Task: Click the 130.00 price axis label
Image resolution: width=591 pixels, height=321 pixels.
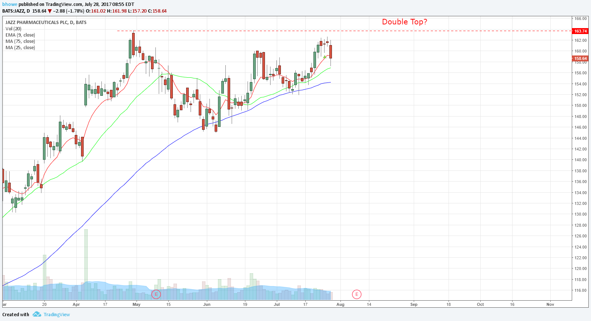Action: 580,214
